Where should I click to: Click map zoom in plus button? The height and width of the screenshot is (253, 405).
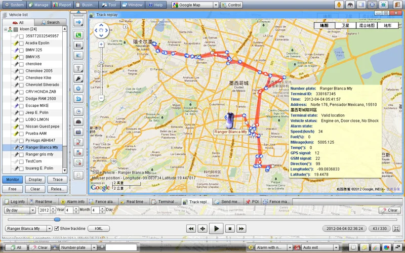pyautogui.click(x=101, y=44)
